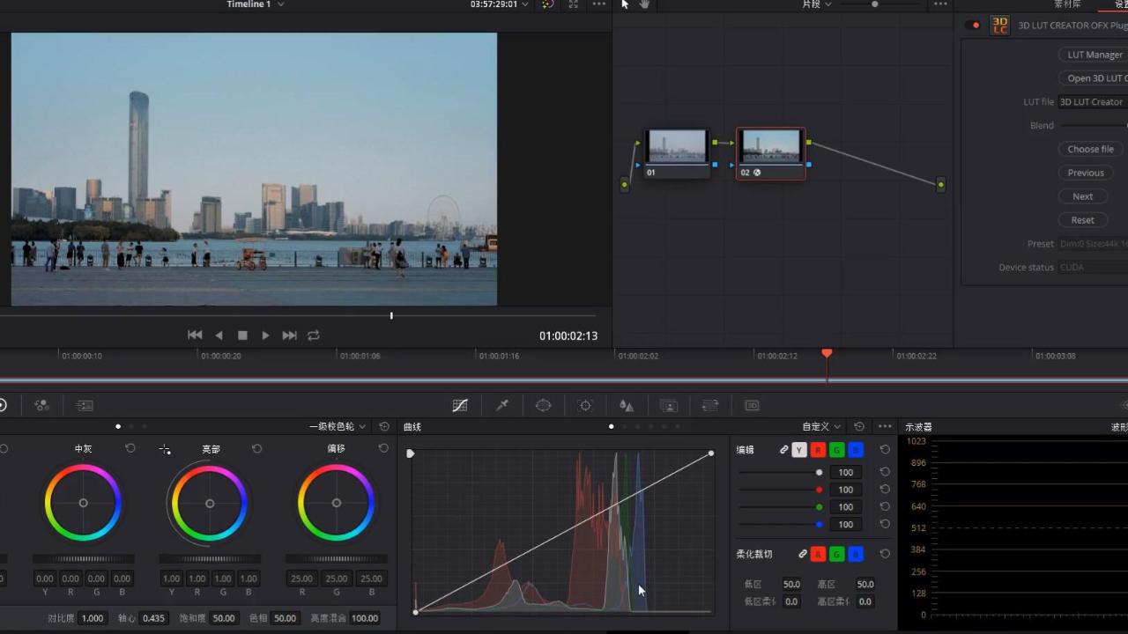The width and height of the screenshot is (1128, 634).
Task: Open the Tracker palette icon
Action: 585,405
